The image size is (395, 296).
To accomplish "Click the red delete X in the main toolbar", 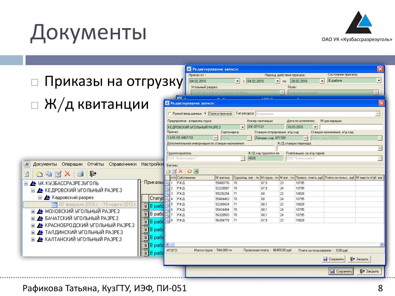I will pyautogui.click(x=67, y=174).
